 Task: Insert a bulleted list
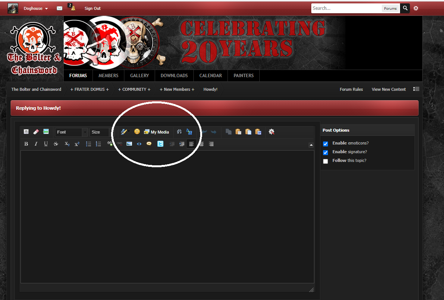pyautogui.click(x=88, y=144)
